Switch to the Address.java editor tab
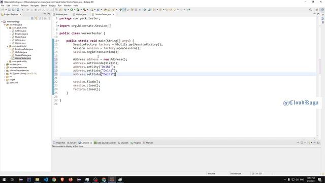 (60, 14)
